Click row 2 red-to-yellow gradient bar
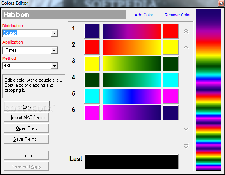Image resolution: width=225 pixels, height=175 pixels. click(x=132, y=47)
